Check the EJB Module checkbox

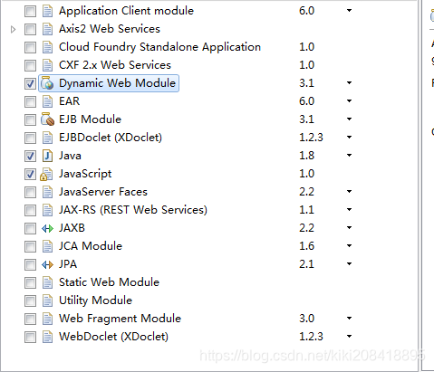coord(30,119)
